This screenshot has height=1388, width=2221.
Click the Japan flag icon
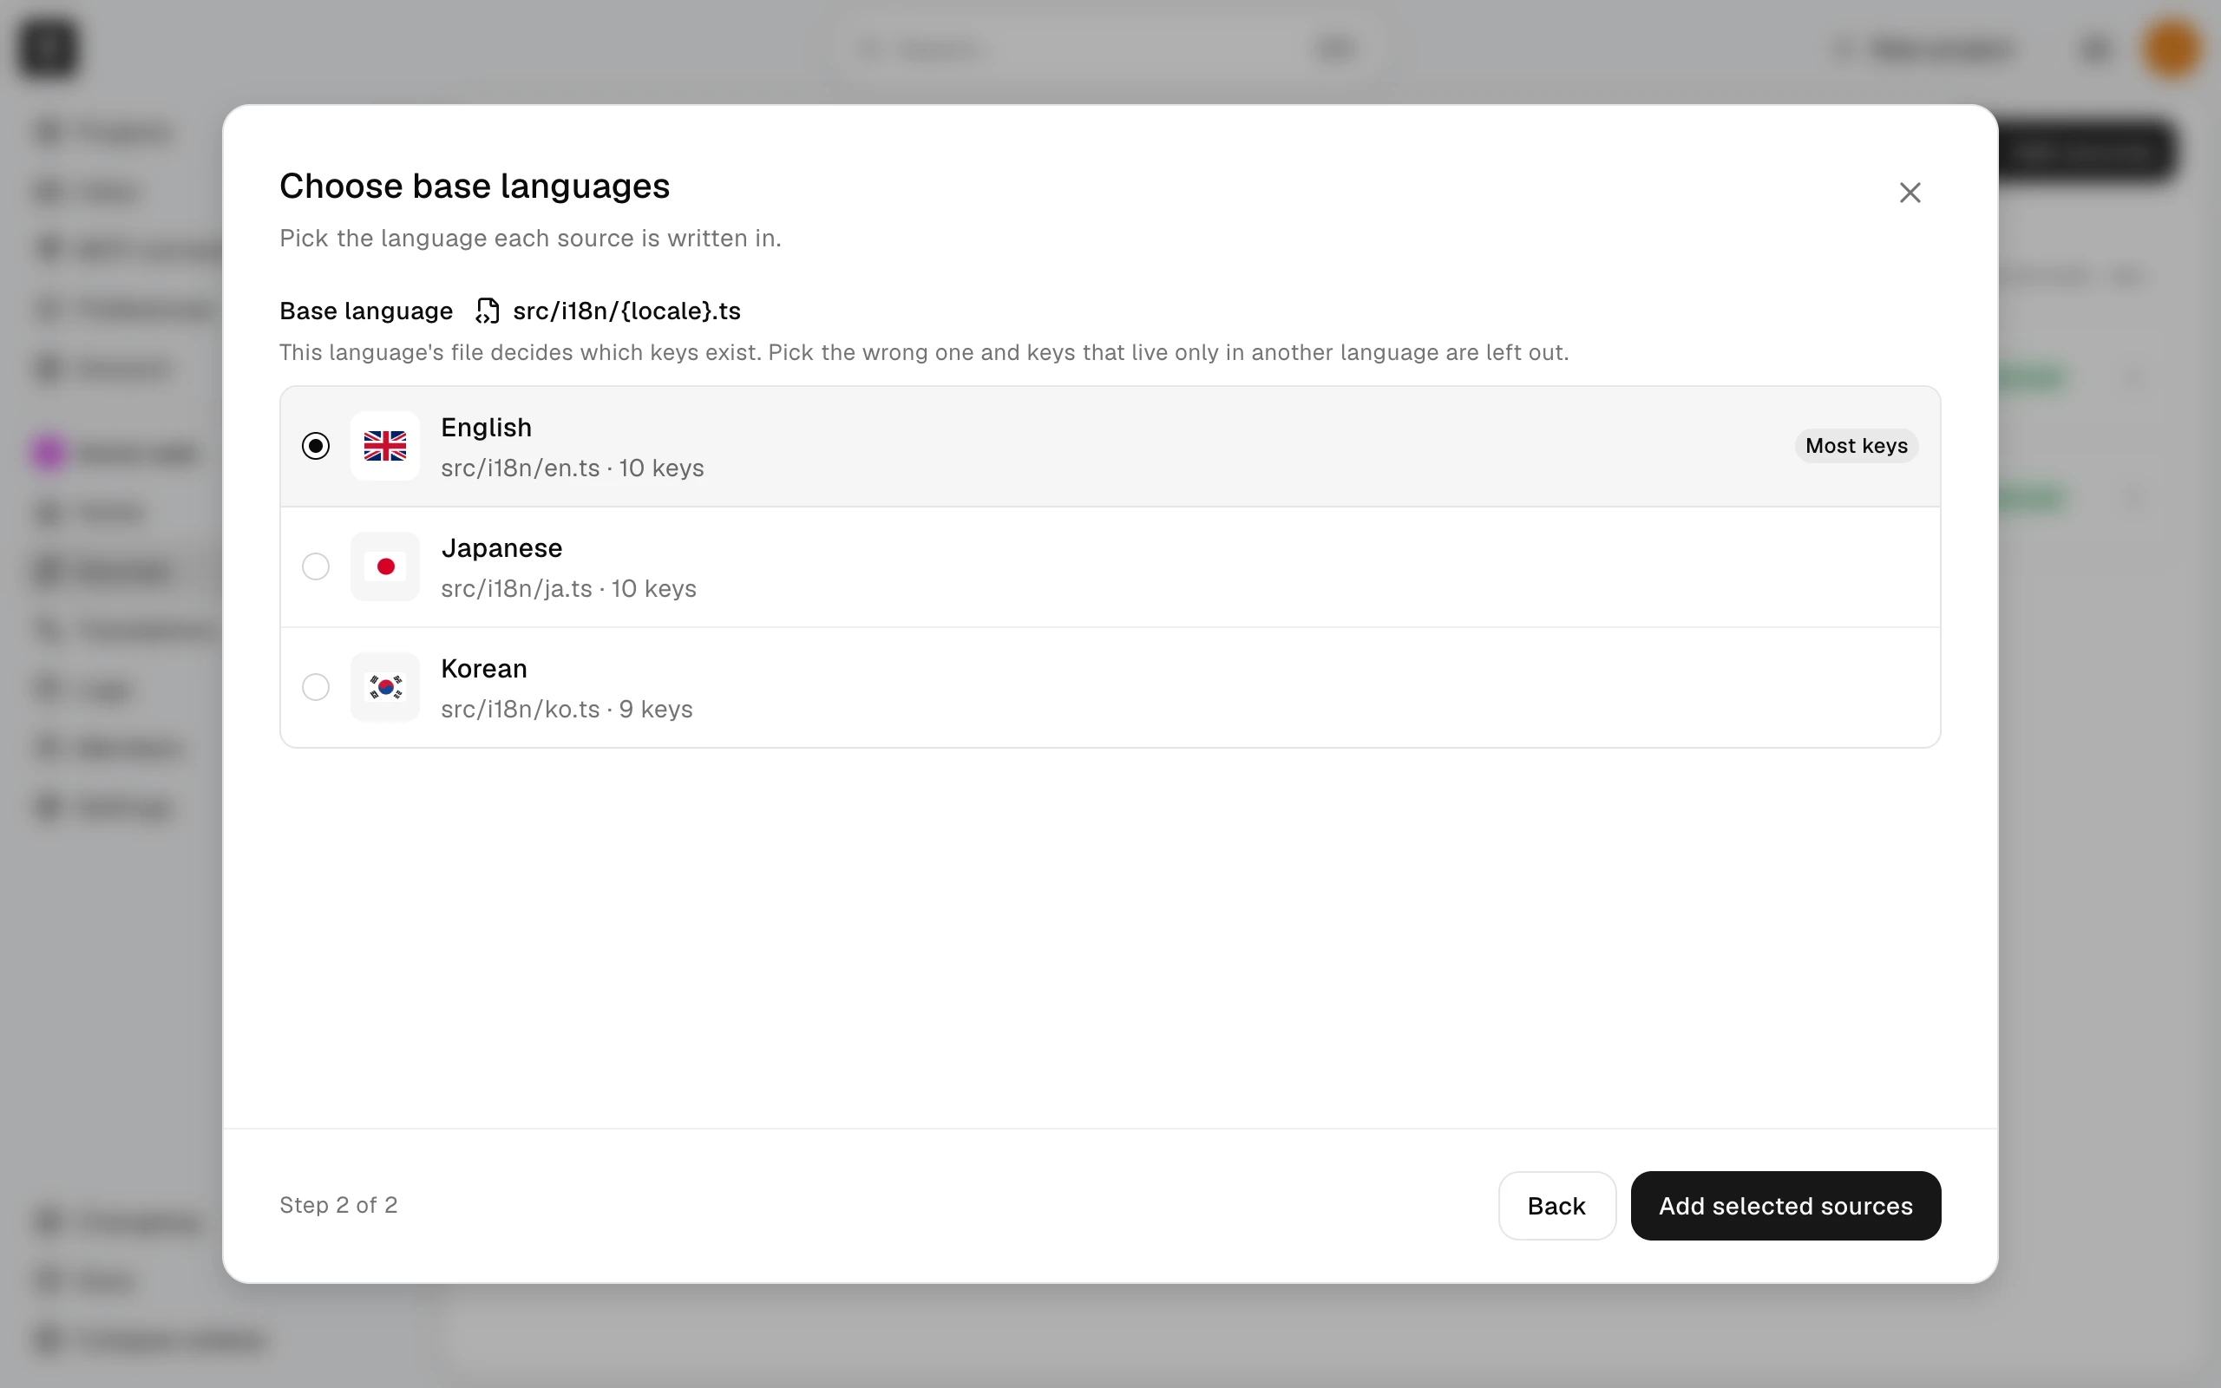pos(384,566)
